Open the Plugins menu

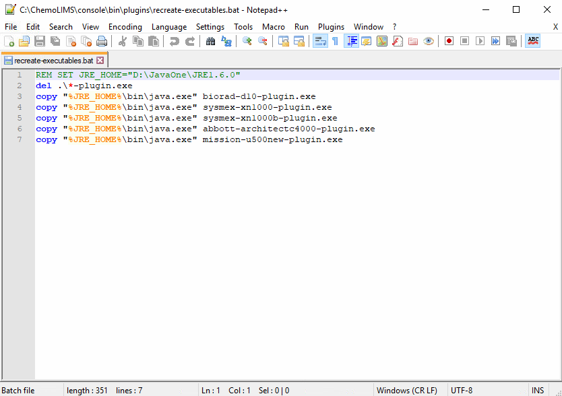click(x=331, y=27)
